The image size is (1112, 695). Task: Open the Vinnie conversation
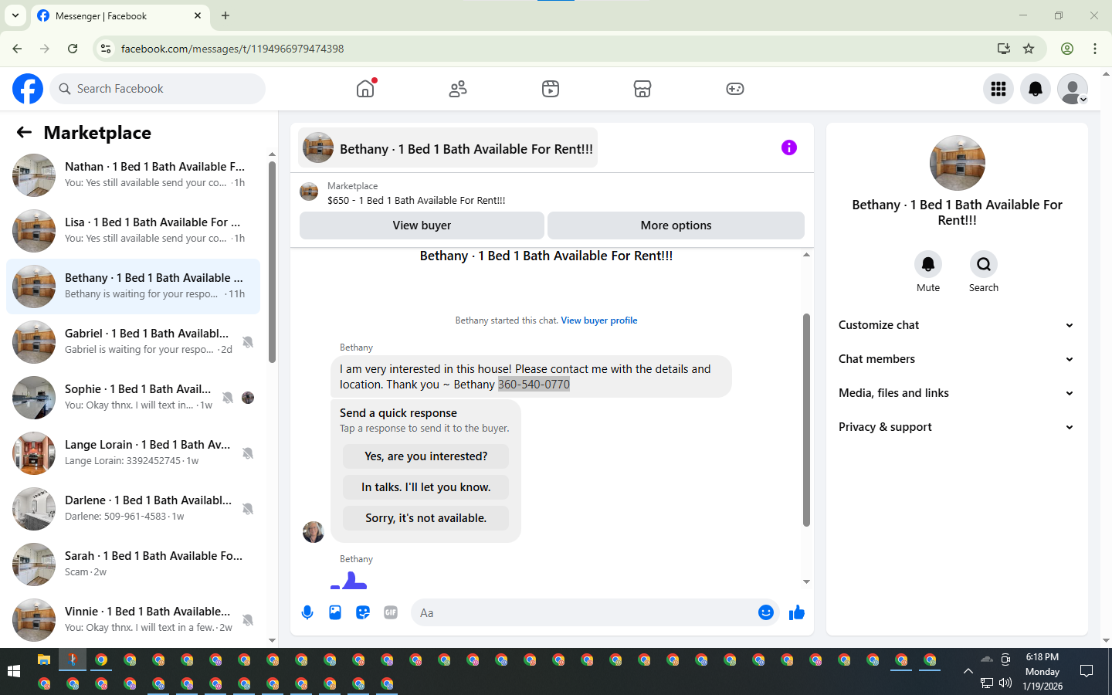(x=133, y=620)
